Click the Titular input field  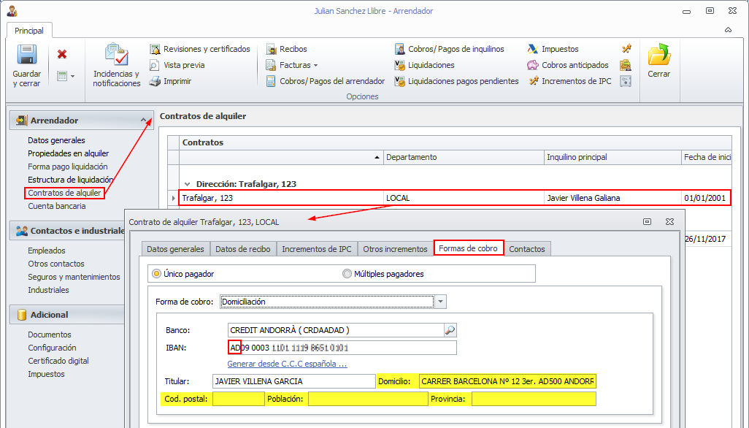[x=293, y=381]
